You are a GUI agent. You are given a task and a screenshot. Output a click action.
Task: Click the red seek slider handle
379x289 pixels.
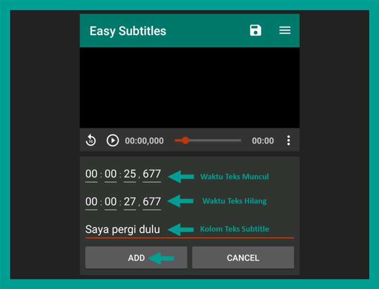[185, 140]
